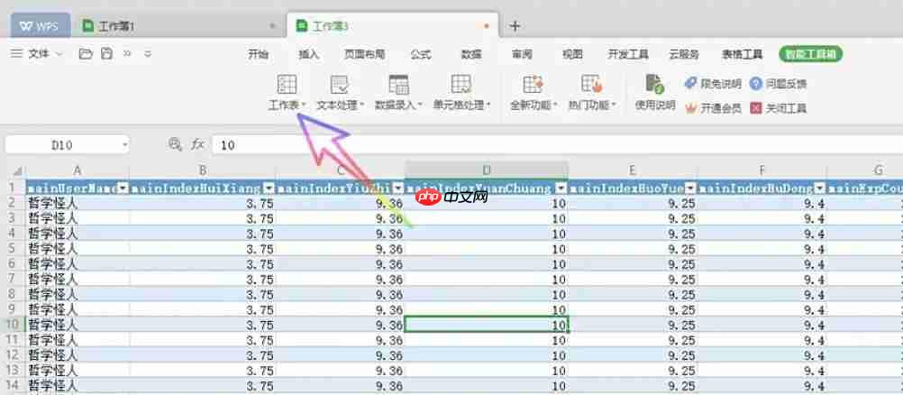Switch to the 工作簿1 document tab
Image resolution: width=903 pixels, height=395 pixels.
(x=178, y=26)
